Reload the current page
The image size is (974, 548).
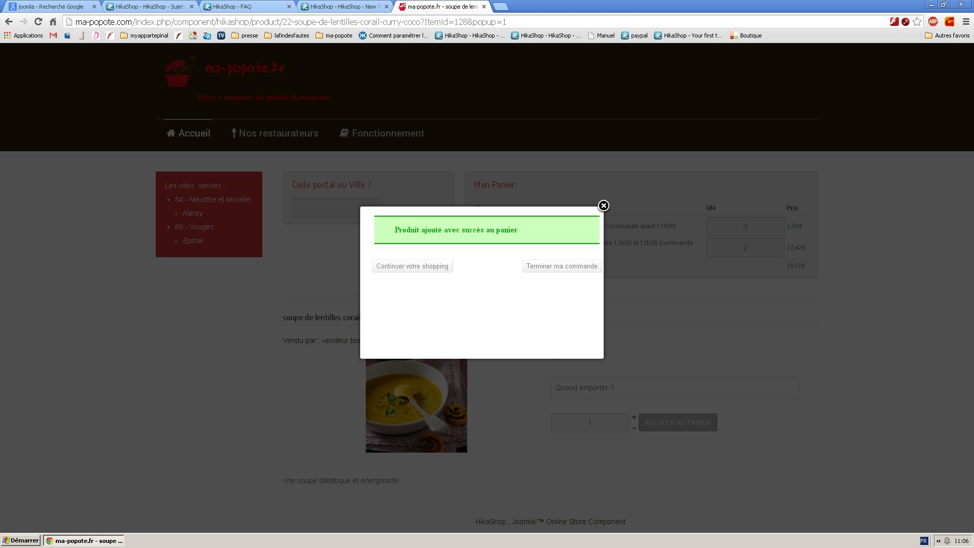pos(38,22)
